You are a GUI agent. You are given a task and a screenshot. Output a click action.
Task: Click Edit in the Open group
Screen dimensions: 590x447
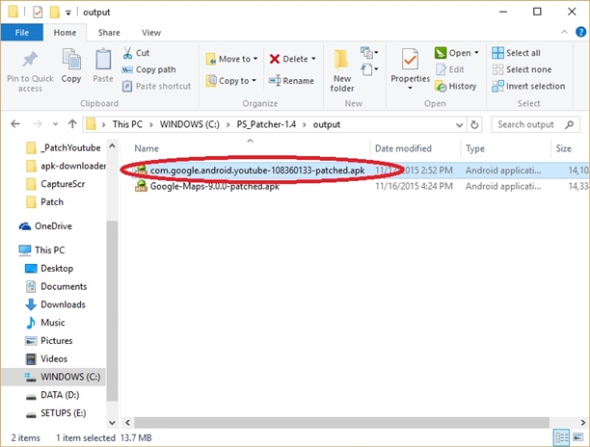click(x=449, y=69)
